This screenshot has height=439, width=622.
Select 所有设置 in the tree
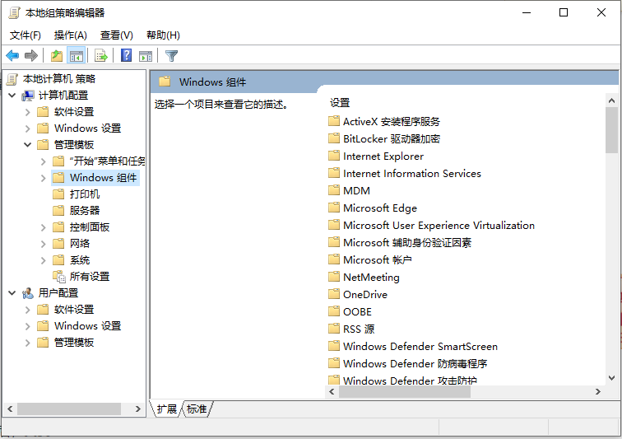[90, 277]
